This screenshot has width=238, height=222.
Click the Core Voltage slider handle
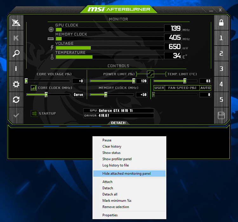(26, 81)
